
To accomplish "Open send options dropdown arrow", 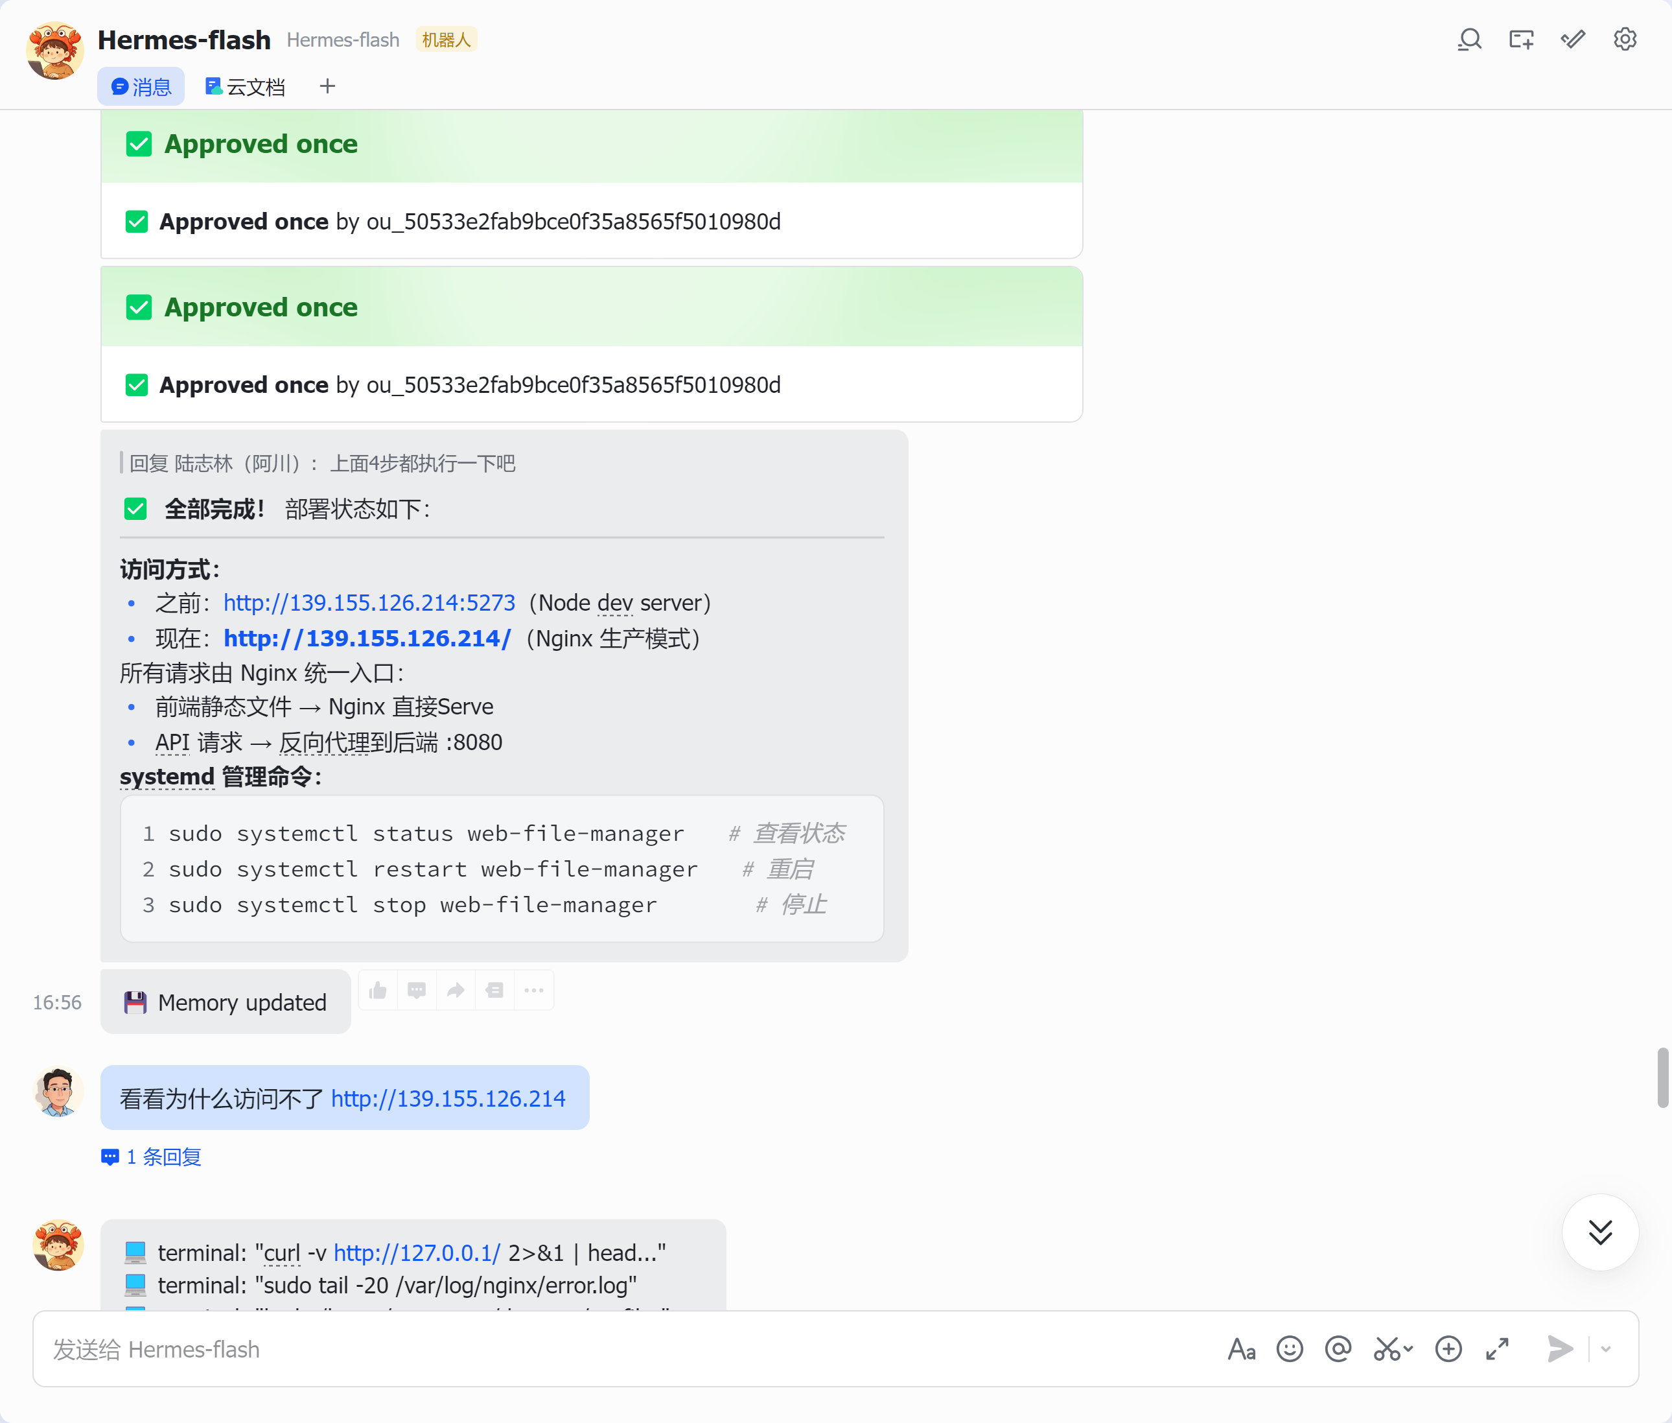I will [1605, 1349].
